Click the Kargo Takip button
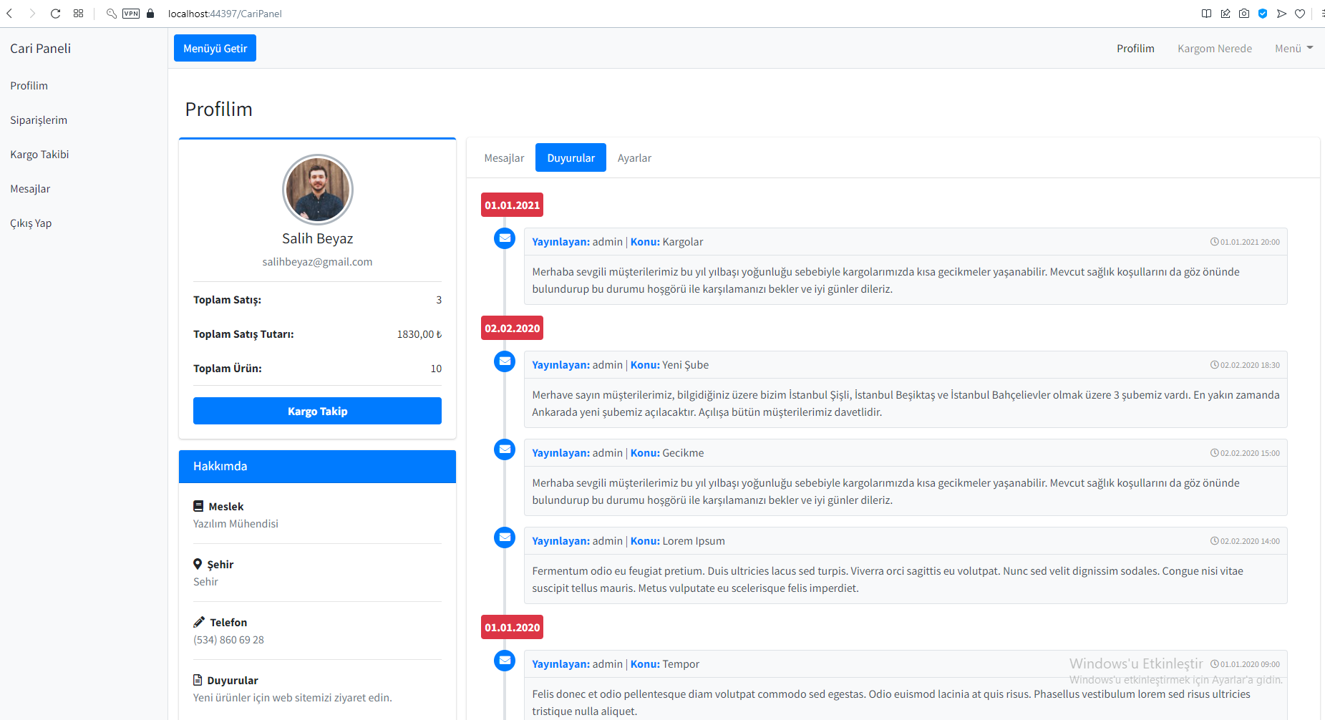 click(x=317, y=411)
